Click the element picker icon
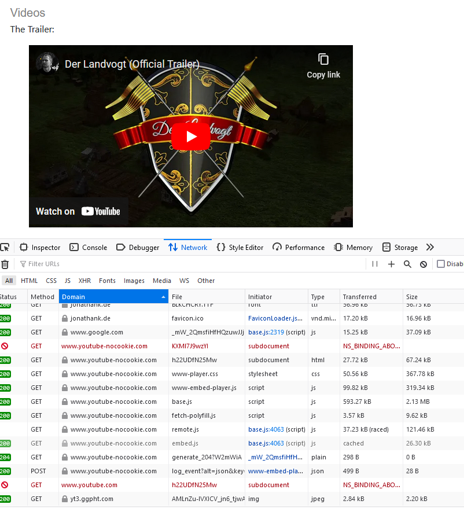Viewport: 464px width, 508px height. point(5,247)
